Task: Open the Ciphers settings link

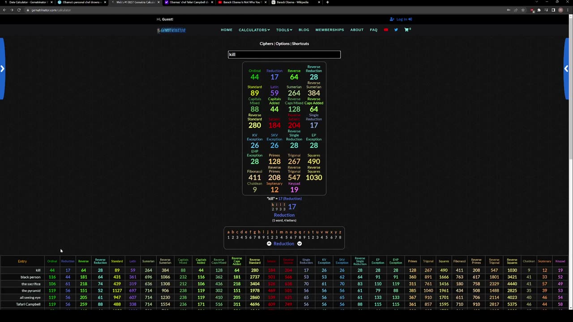Action: pyautogui.click(x=266, y=44)
